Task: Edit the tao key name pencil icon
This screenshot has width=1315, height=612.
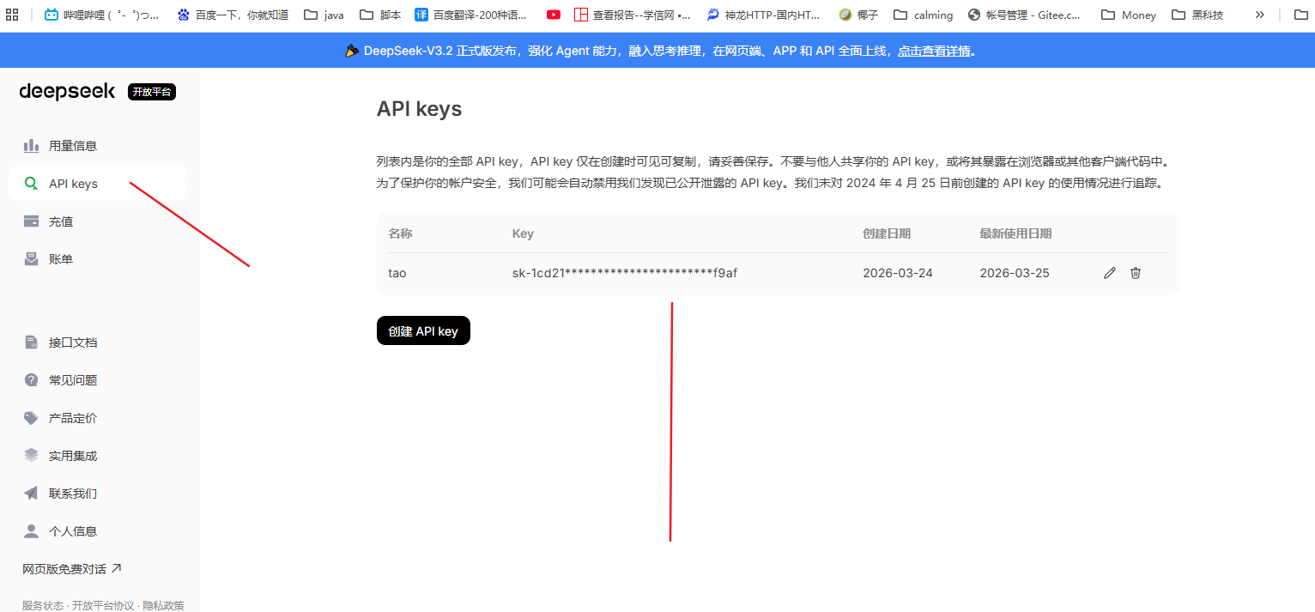Action: coord(1110,273)
